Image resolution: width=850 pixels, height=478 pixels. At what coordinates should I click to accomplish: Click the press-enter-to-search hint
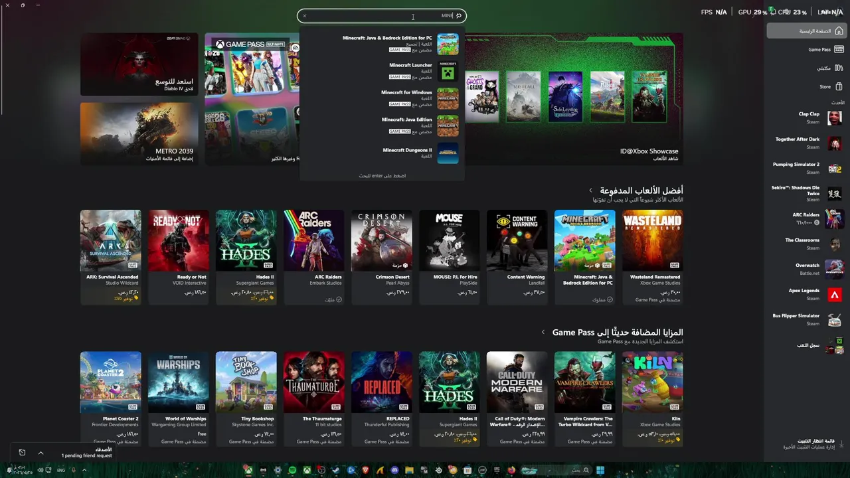point(382,176)
